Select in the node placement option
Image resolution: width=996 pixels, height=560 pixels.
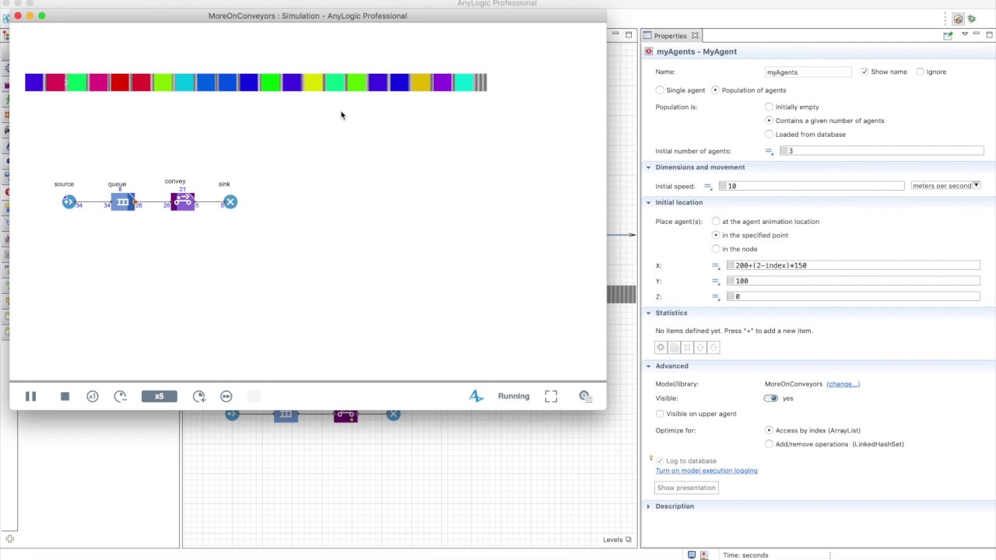point(716,249)
